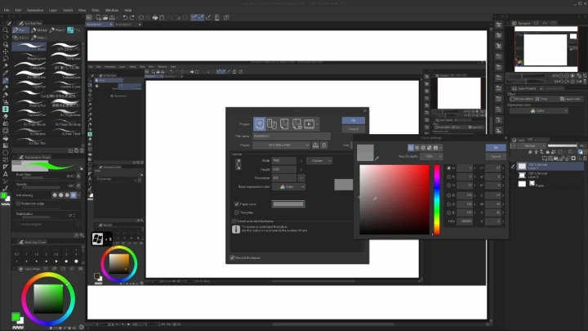Click OK in the Color settings dialog
588x331 pixels.
click(495, 147)
